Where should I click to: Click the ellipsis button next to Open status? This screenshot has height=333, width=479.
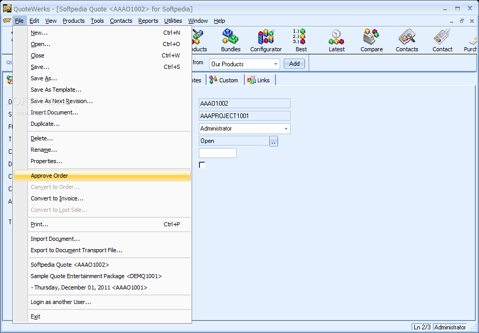[273, 141]
